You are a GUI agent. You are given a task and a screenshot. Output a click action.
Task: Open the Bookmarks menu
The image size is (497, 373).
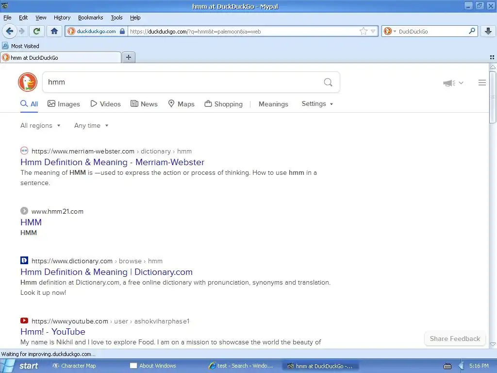coord(90,17)
